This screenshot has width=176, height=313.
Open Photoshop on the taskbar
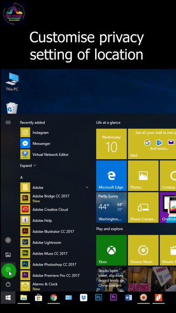pyautogui.click(x=99, y=298)
